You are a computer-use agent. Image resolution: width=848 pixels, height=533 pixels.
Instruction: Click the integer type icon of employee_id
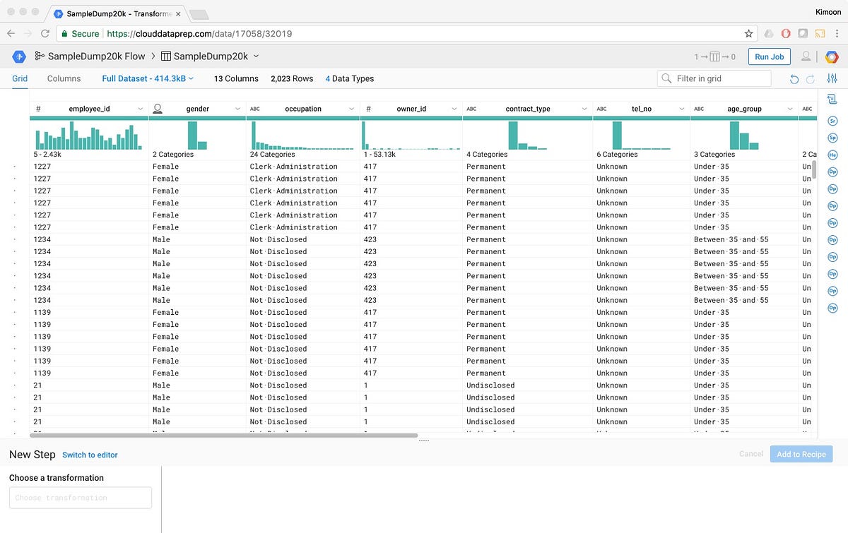click(38, 109)
